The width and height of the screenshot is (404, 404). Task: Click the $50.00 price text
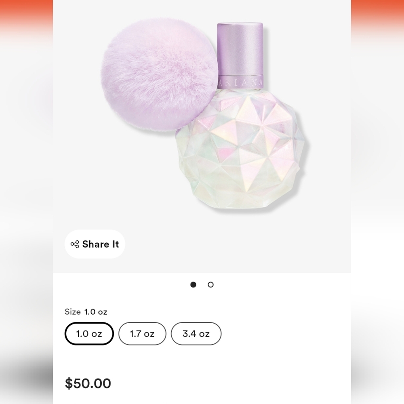(x=88, y=383)
